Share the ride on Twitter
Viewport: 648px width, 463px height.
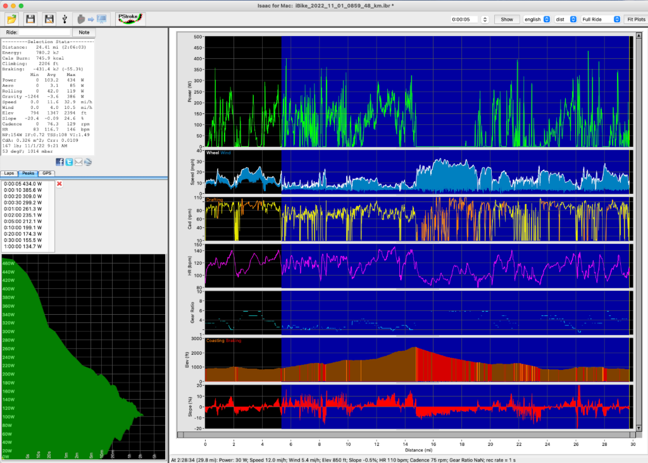(69, 162)
